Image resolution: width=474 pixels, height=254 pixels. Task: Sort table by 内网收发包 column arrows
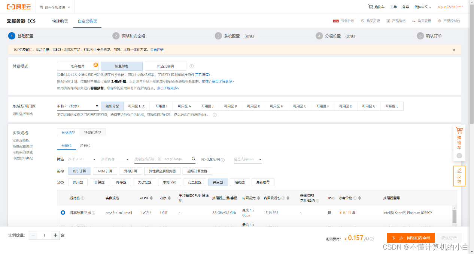point(288,198)
